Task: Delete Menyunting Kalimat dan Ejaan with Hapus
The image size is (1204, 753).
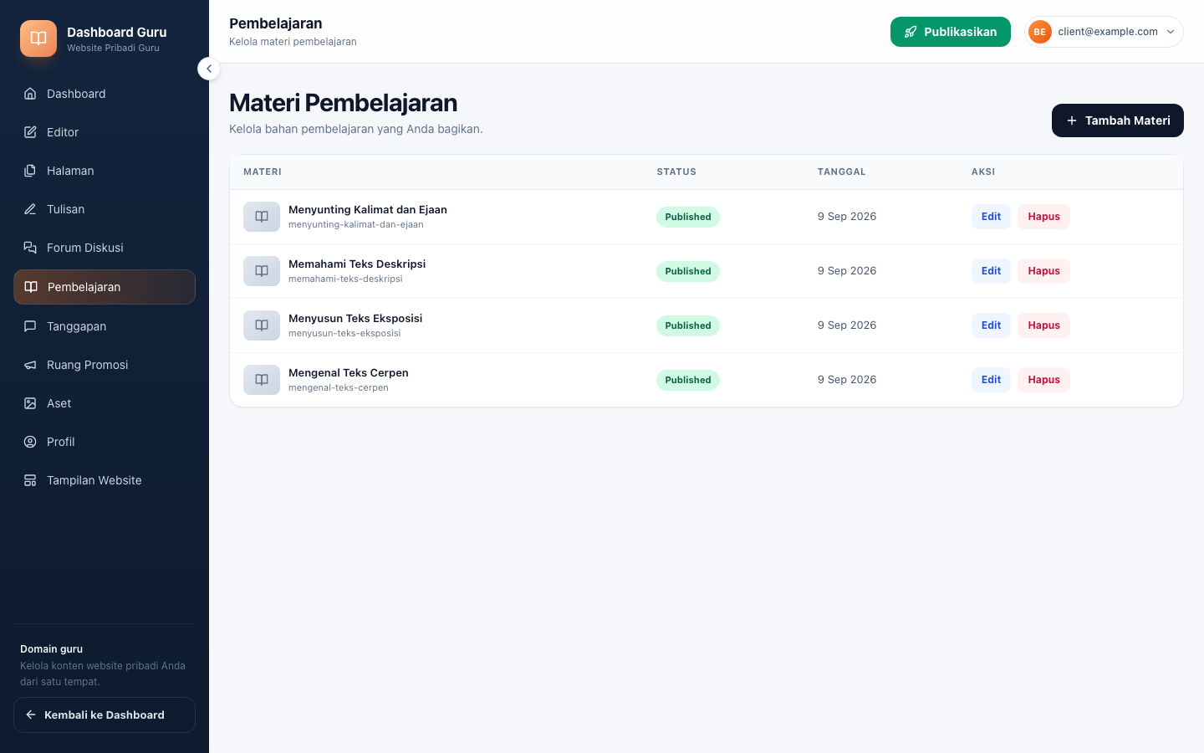Action: click(x=1043, y=217)
